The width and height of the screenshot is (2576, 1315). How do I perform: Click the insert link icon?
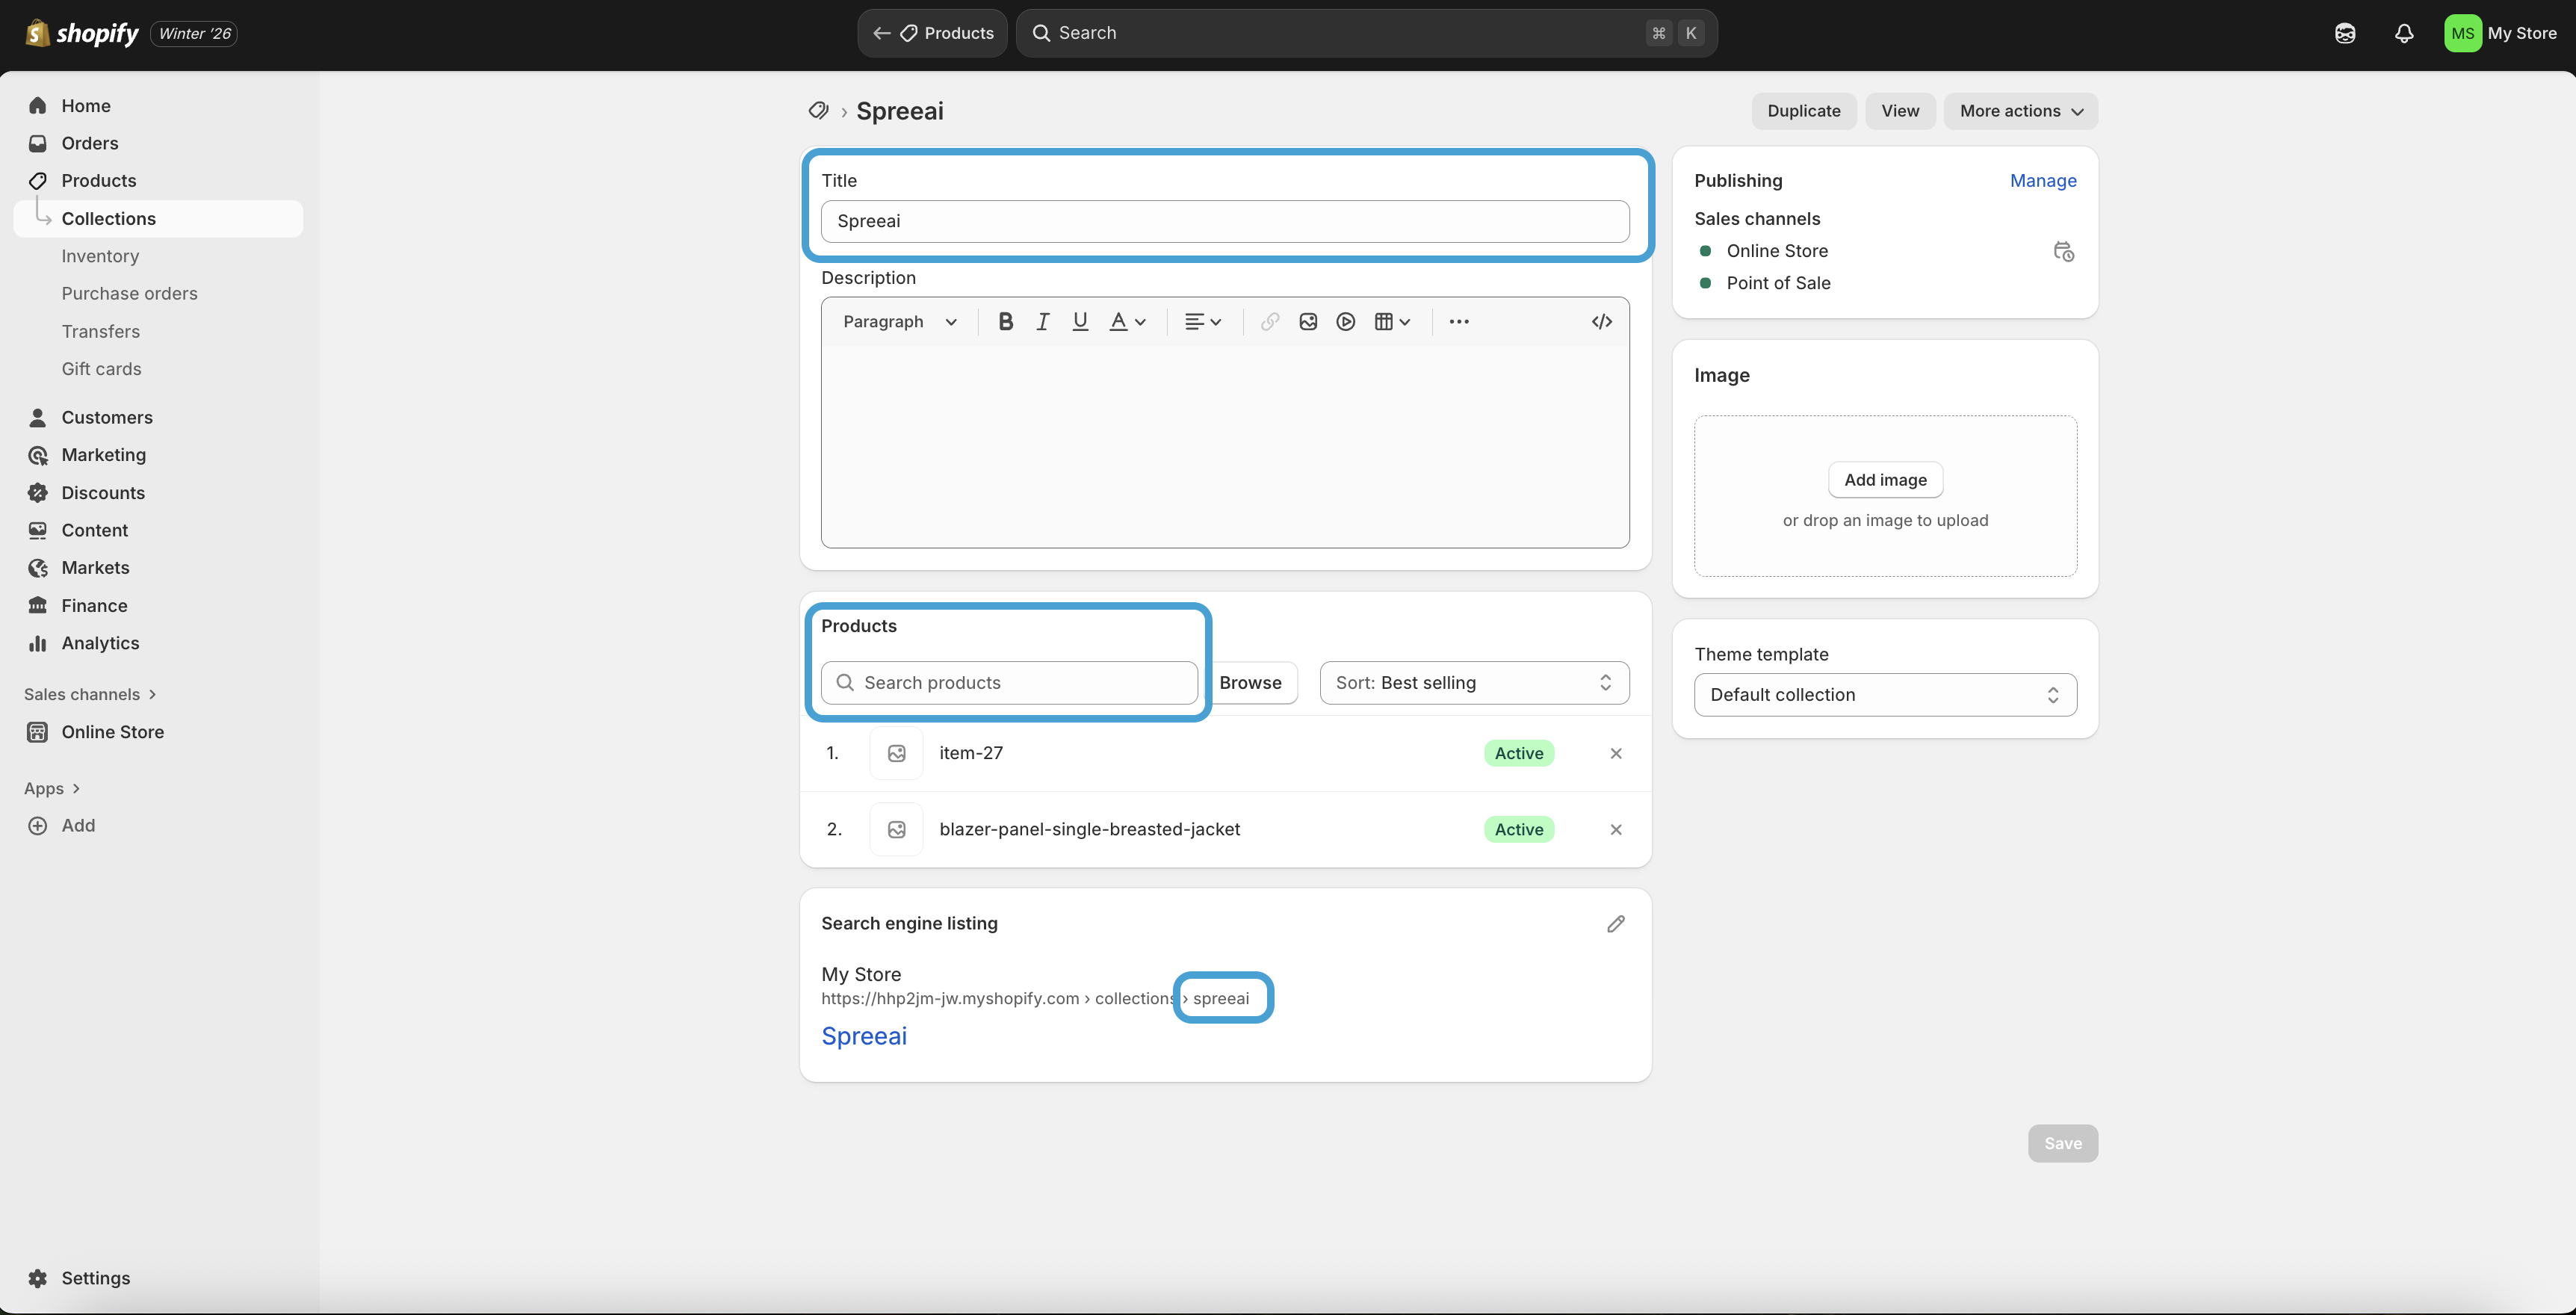tap(1270, 321)
